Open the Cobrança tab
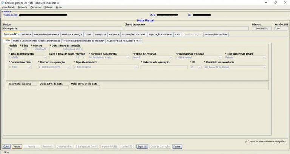290x154 pixels. tap(114, 35)
